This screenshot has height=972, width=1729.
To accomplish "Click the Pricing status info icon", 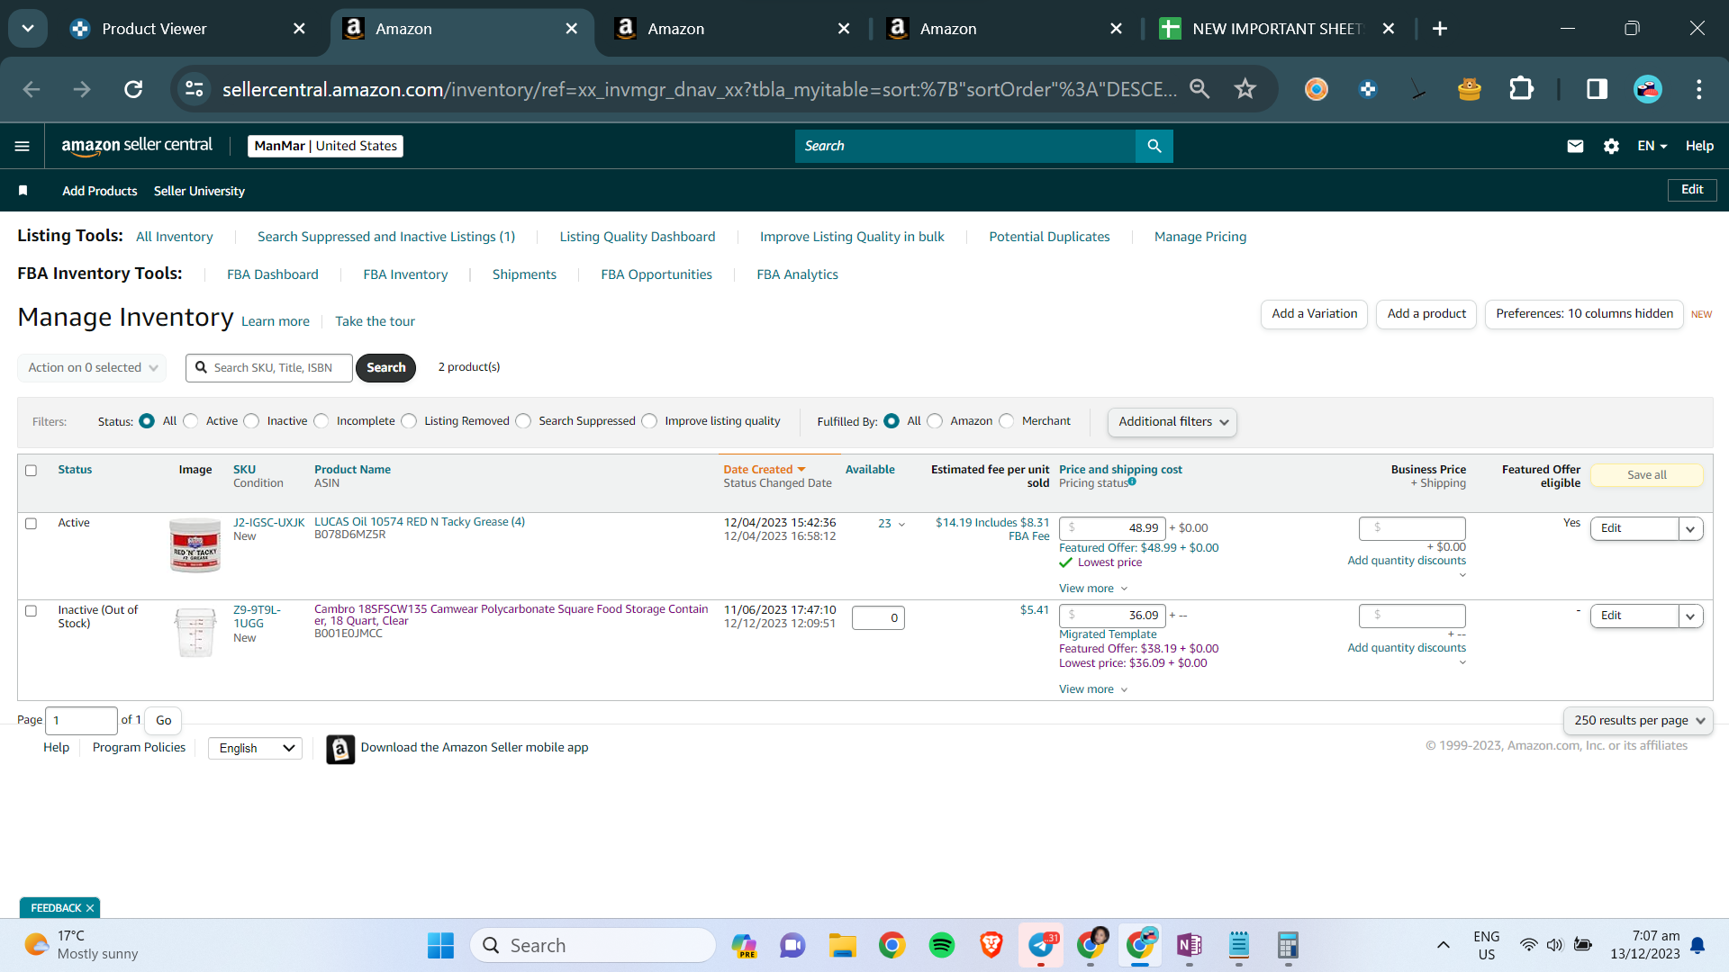I will (1132, 482).
